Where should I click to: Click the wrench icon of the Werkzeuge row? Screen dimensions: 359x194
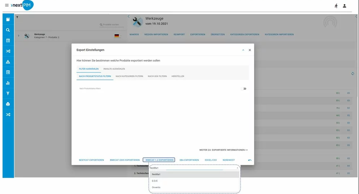tap(27, 36)
